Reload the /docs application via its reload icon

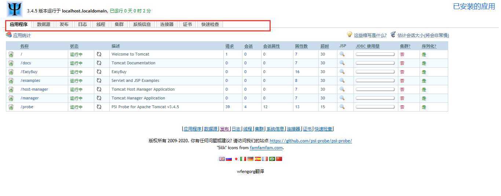[99, 63]
